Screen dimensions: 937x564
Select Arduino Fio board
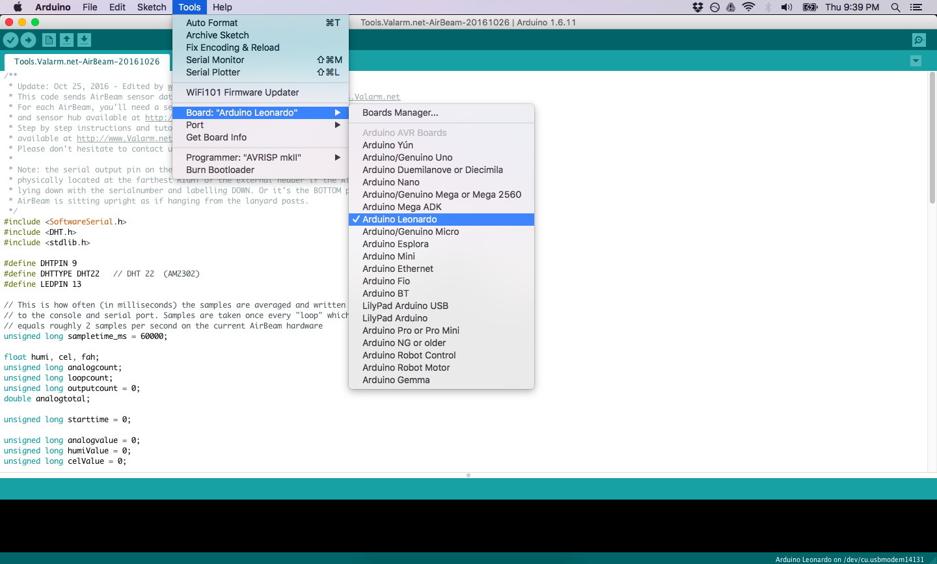pos(441,281)
